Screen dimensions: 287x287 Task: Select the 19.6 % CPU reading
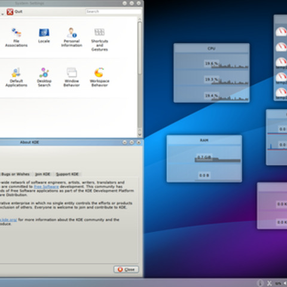tap(212, 63)
